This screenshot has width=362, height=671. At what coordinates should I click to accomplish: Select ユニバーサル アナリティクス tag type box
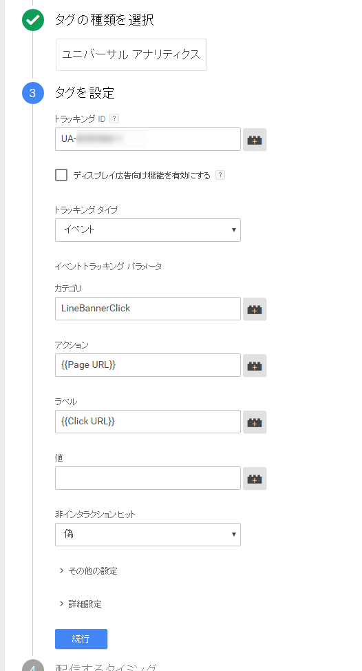point(131,55)
